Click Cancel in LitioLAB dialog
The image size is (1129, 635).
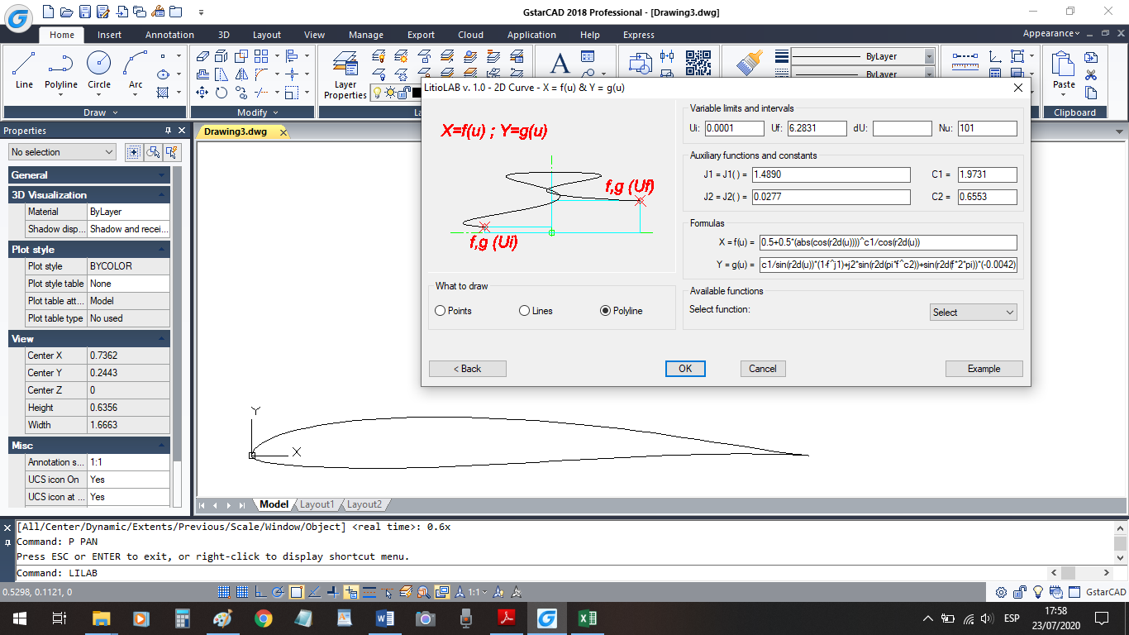pos(763,369)
